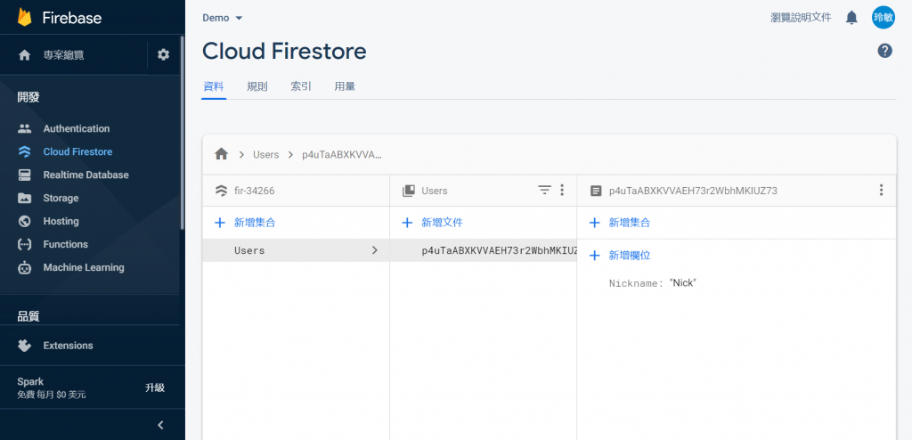The image size is (912, 440).
Task: Click the Nickname field name
Action: pos(634,283)
